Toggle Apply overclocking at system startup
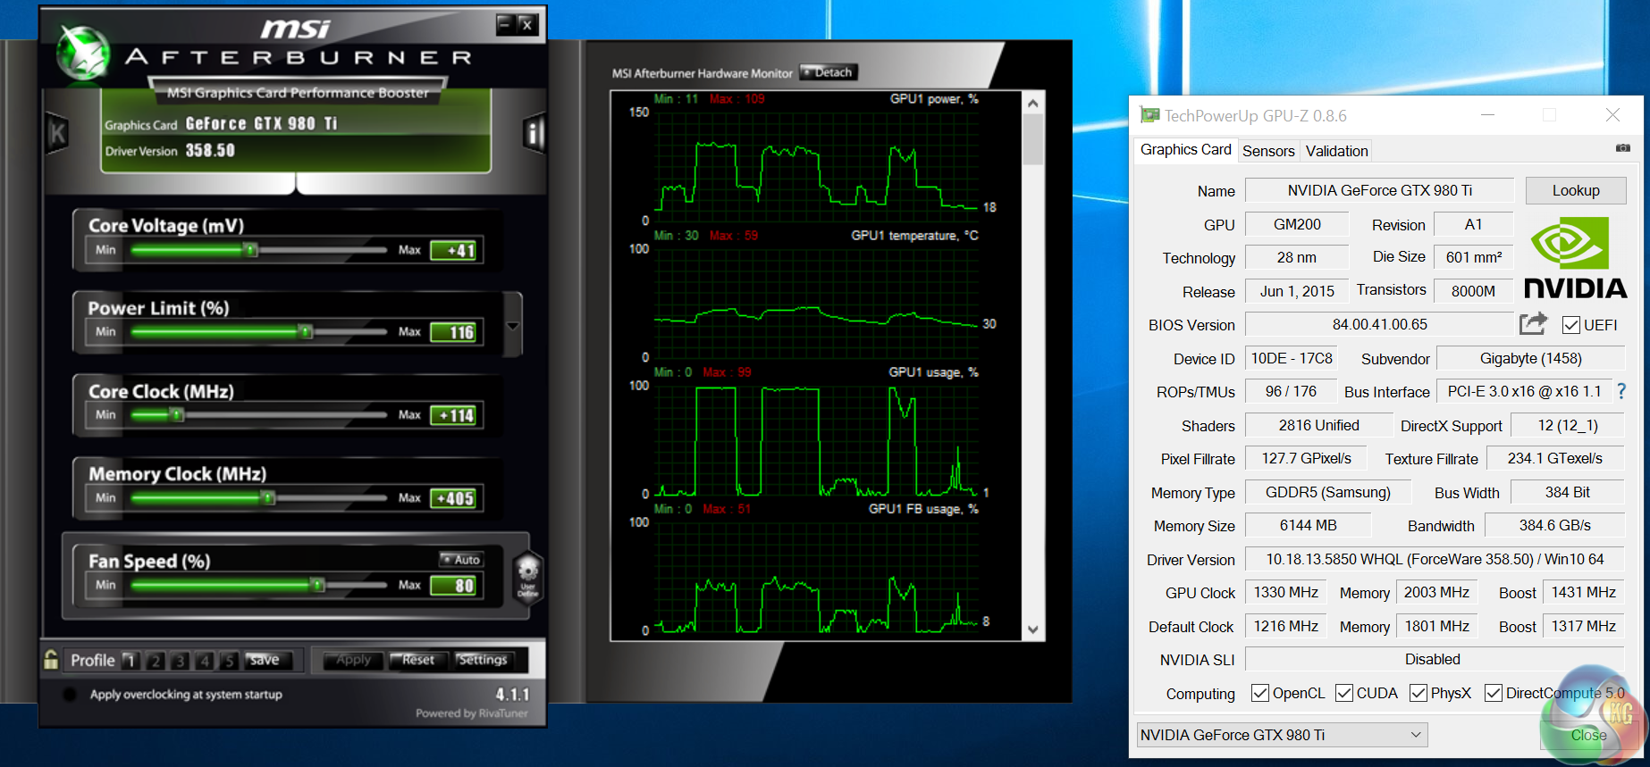The width and height of the screenshot is (1650, 767). coord(70,695)
